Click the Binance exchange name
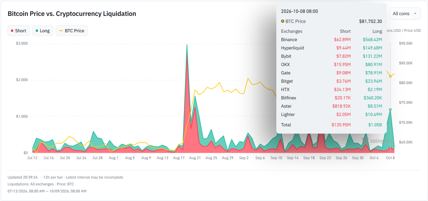Screen dimensions: 428x201 click(289, 40)
